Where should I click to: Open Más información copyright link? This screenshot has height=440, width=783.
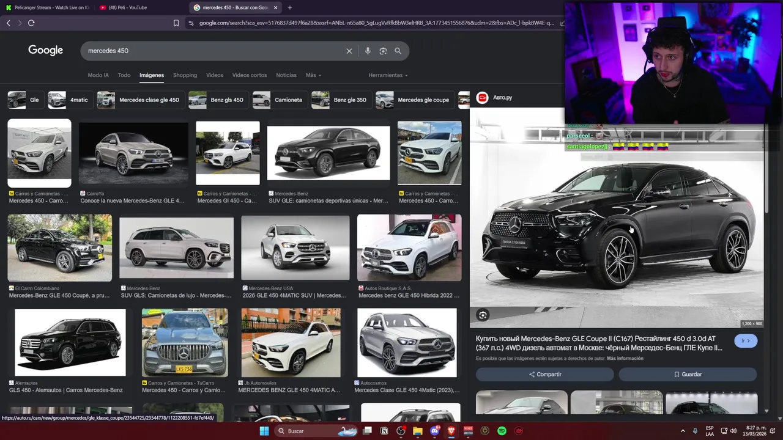coord(625,359)
